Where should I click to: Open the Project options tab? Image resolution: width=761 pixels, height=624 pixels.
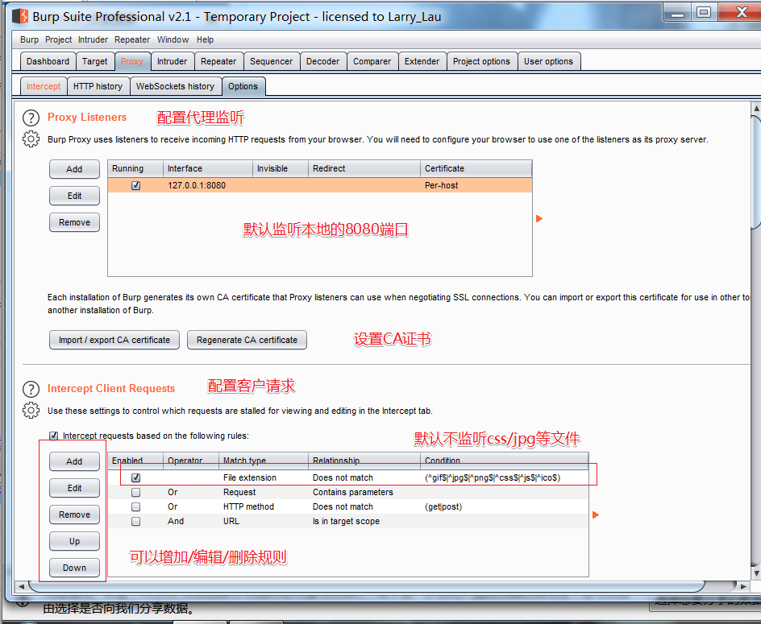tap(481, 61)
